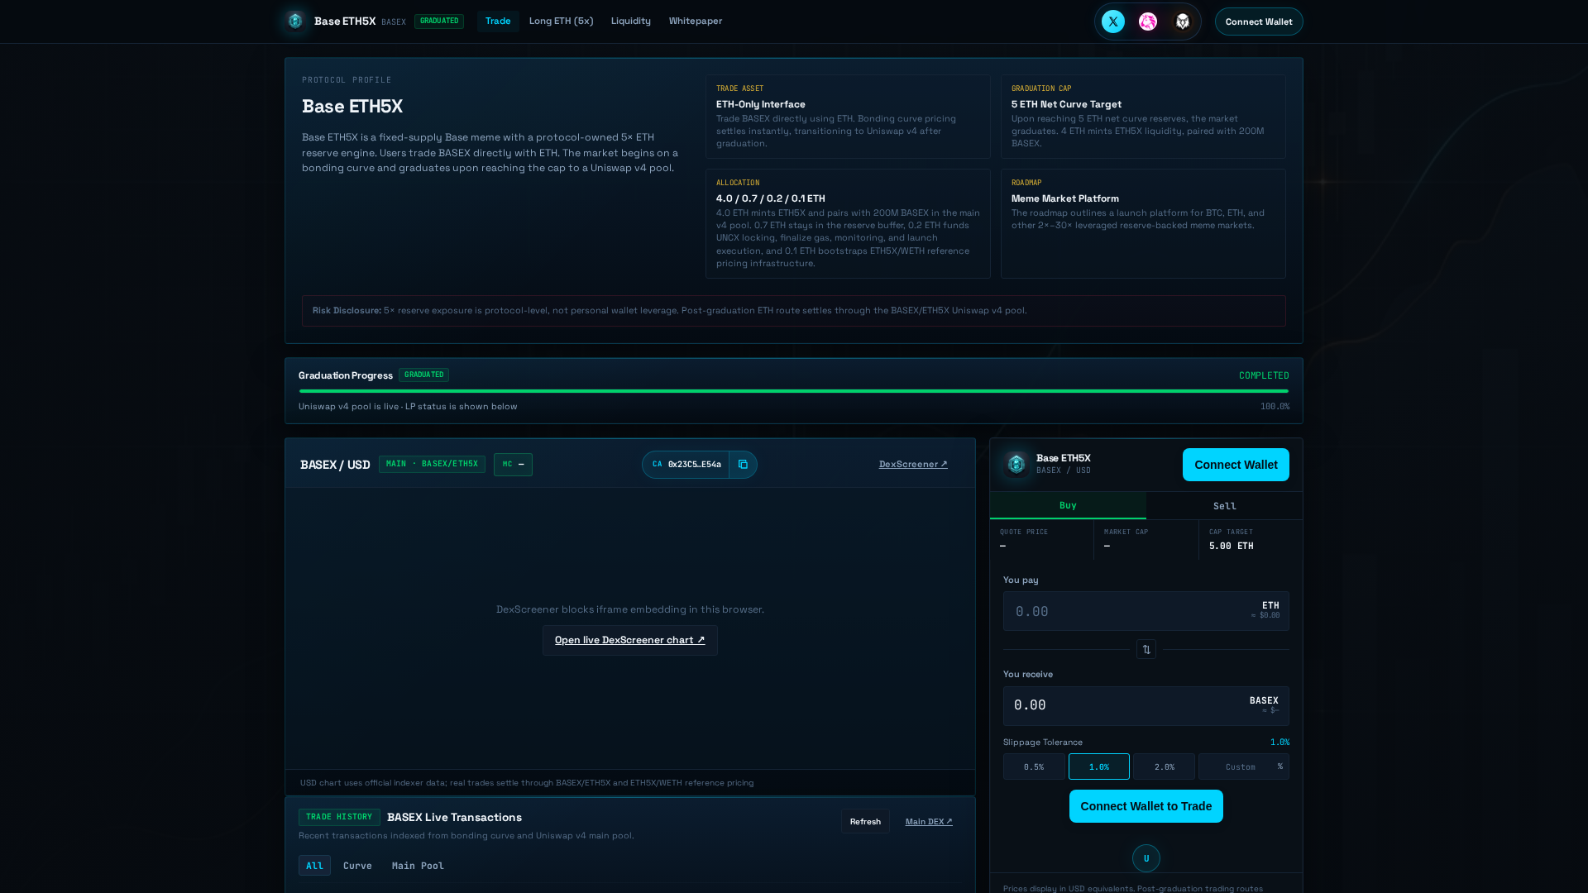The height and width of the screenshot is (893, 1588).
Task: Select the Buy tab
Action: pyautogui.click(x=1068, y=505)
